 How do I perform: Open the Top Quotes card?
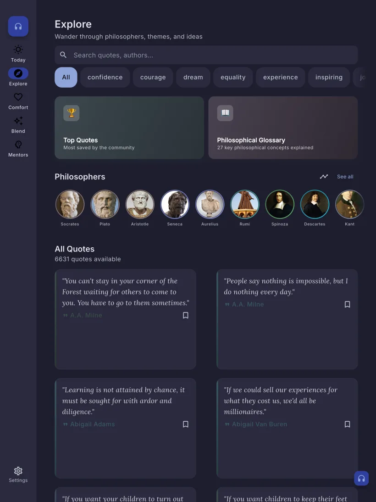pos(129,128)
